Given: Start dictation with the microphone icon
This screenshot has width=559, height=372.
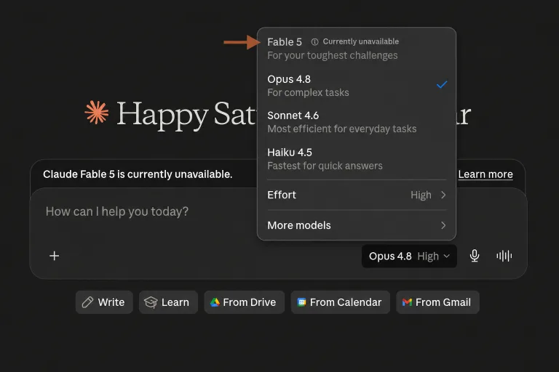Looking at the screenshot, I should tap(475, 256).
